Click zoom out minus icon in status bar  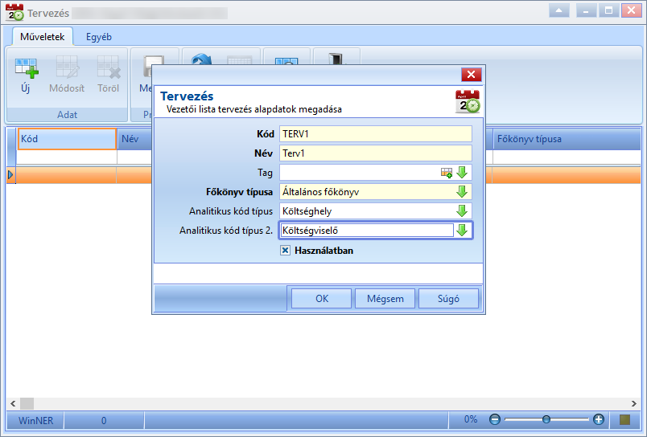(x=495, y=419)
